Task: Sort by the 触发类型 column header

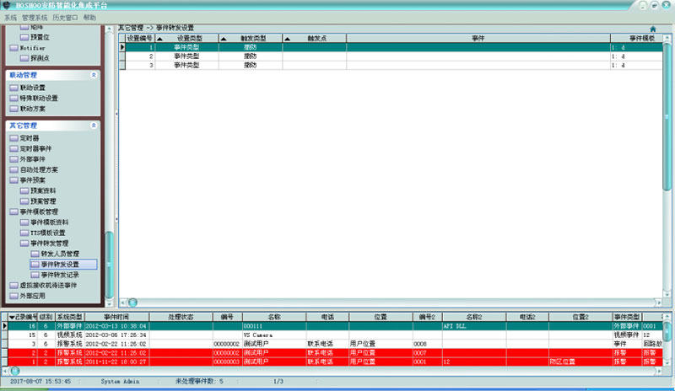Action: pos(250,38)
